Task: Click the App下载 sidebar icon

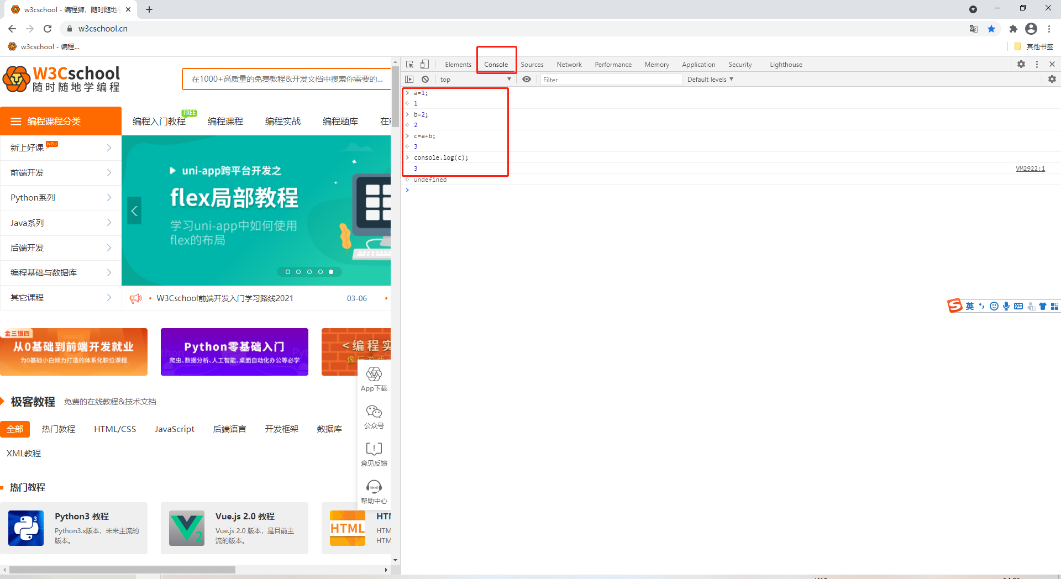Action: 374,380
